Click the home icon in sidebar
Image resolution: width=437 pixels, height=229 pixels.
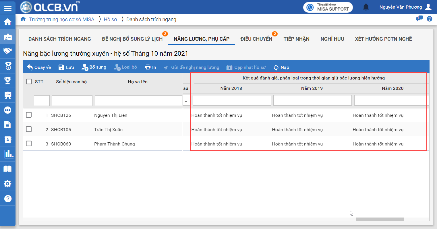point(8,22)
